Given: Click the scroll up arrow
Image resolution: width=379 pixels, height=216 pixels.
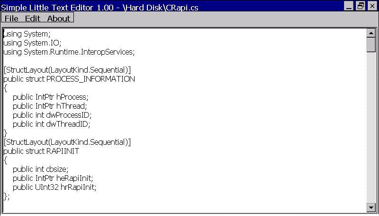Looking at the screenshot, I should (371, 33).
